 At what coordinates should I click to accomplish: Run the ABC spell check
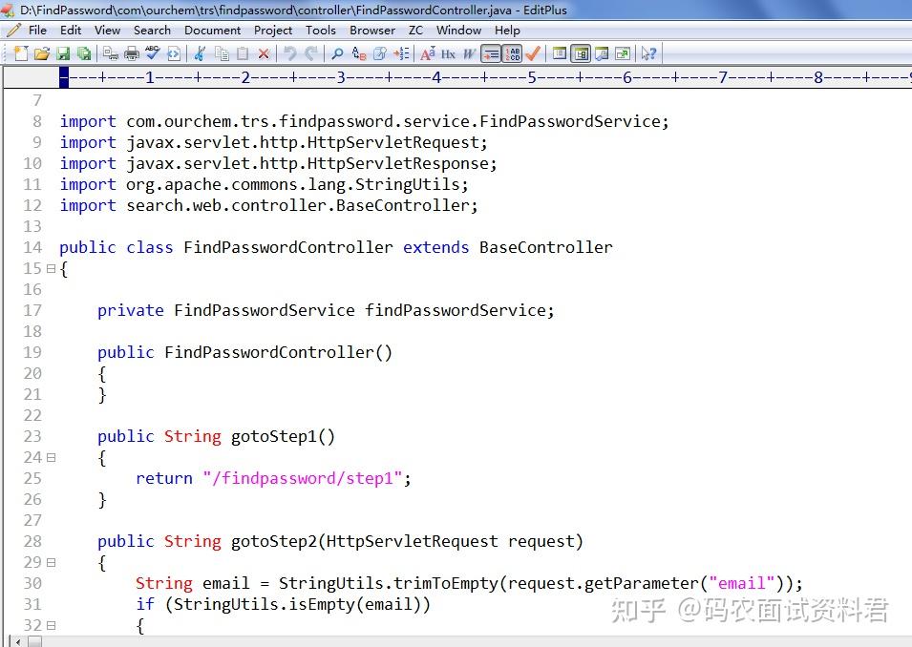pos(153,53)
